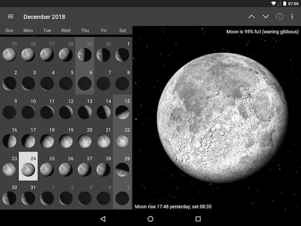The image size is (301, 226).
Task: Tap Android home circle button
Action: coord(150,219)
